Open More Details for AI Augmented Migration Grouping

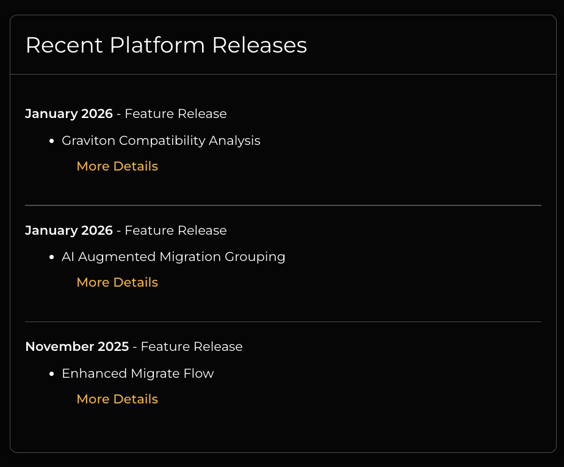pos(117,282)
